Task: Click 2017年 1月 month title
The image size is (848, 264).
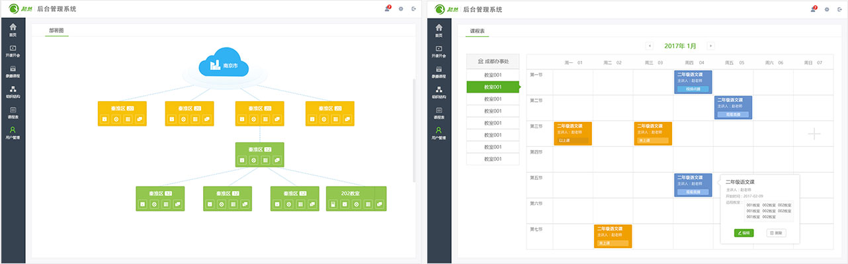Action: tap(680, 46)
